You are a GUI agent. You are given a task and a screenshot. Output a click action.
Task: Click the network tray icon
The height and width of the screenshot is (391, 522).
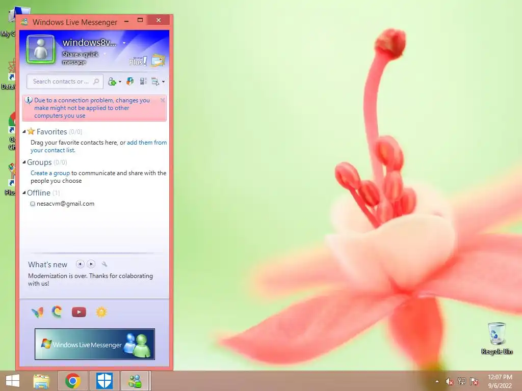[462, 381]
